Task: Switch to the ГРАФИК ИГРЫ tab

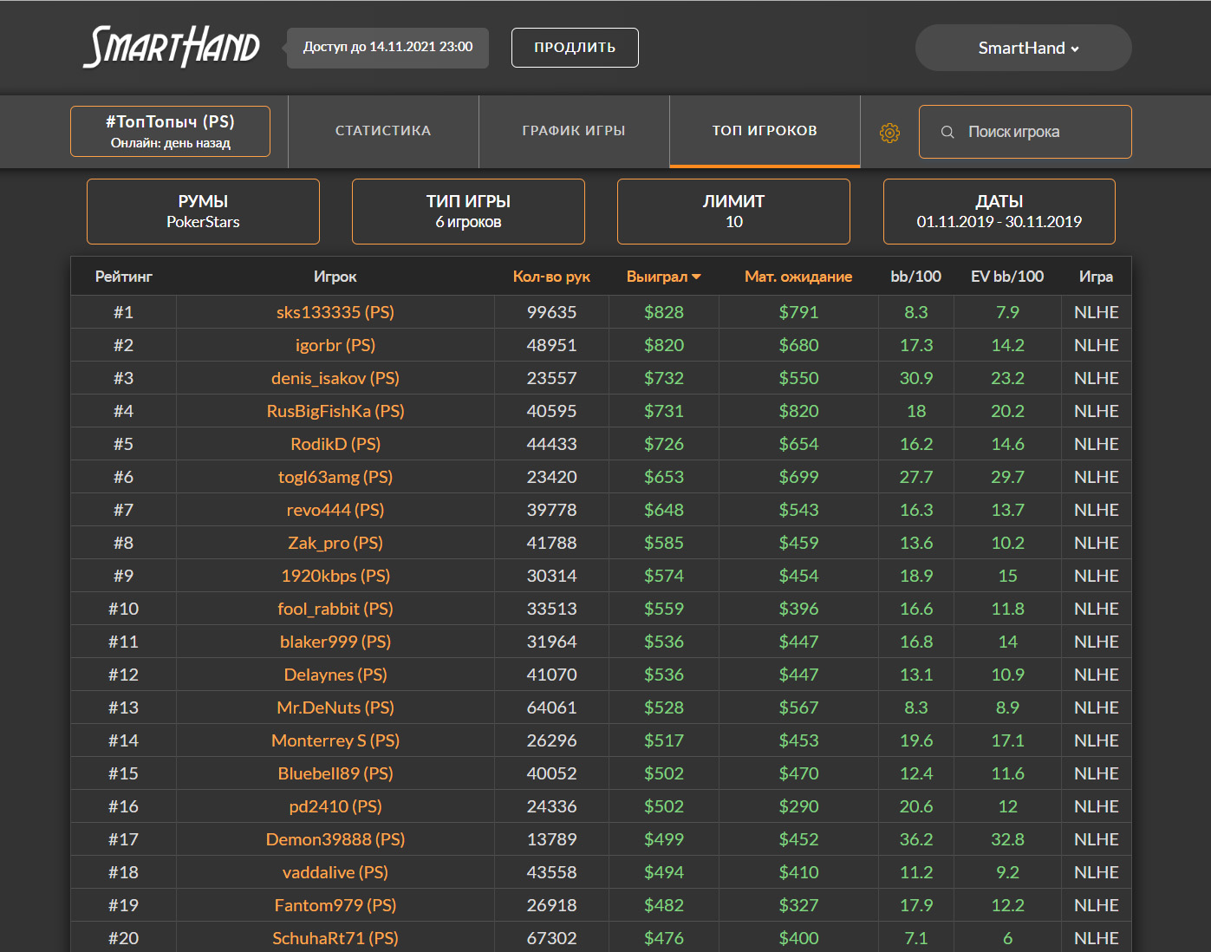Action: [574, 131]
